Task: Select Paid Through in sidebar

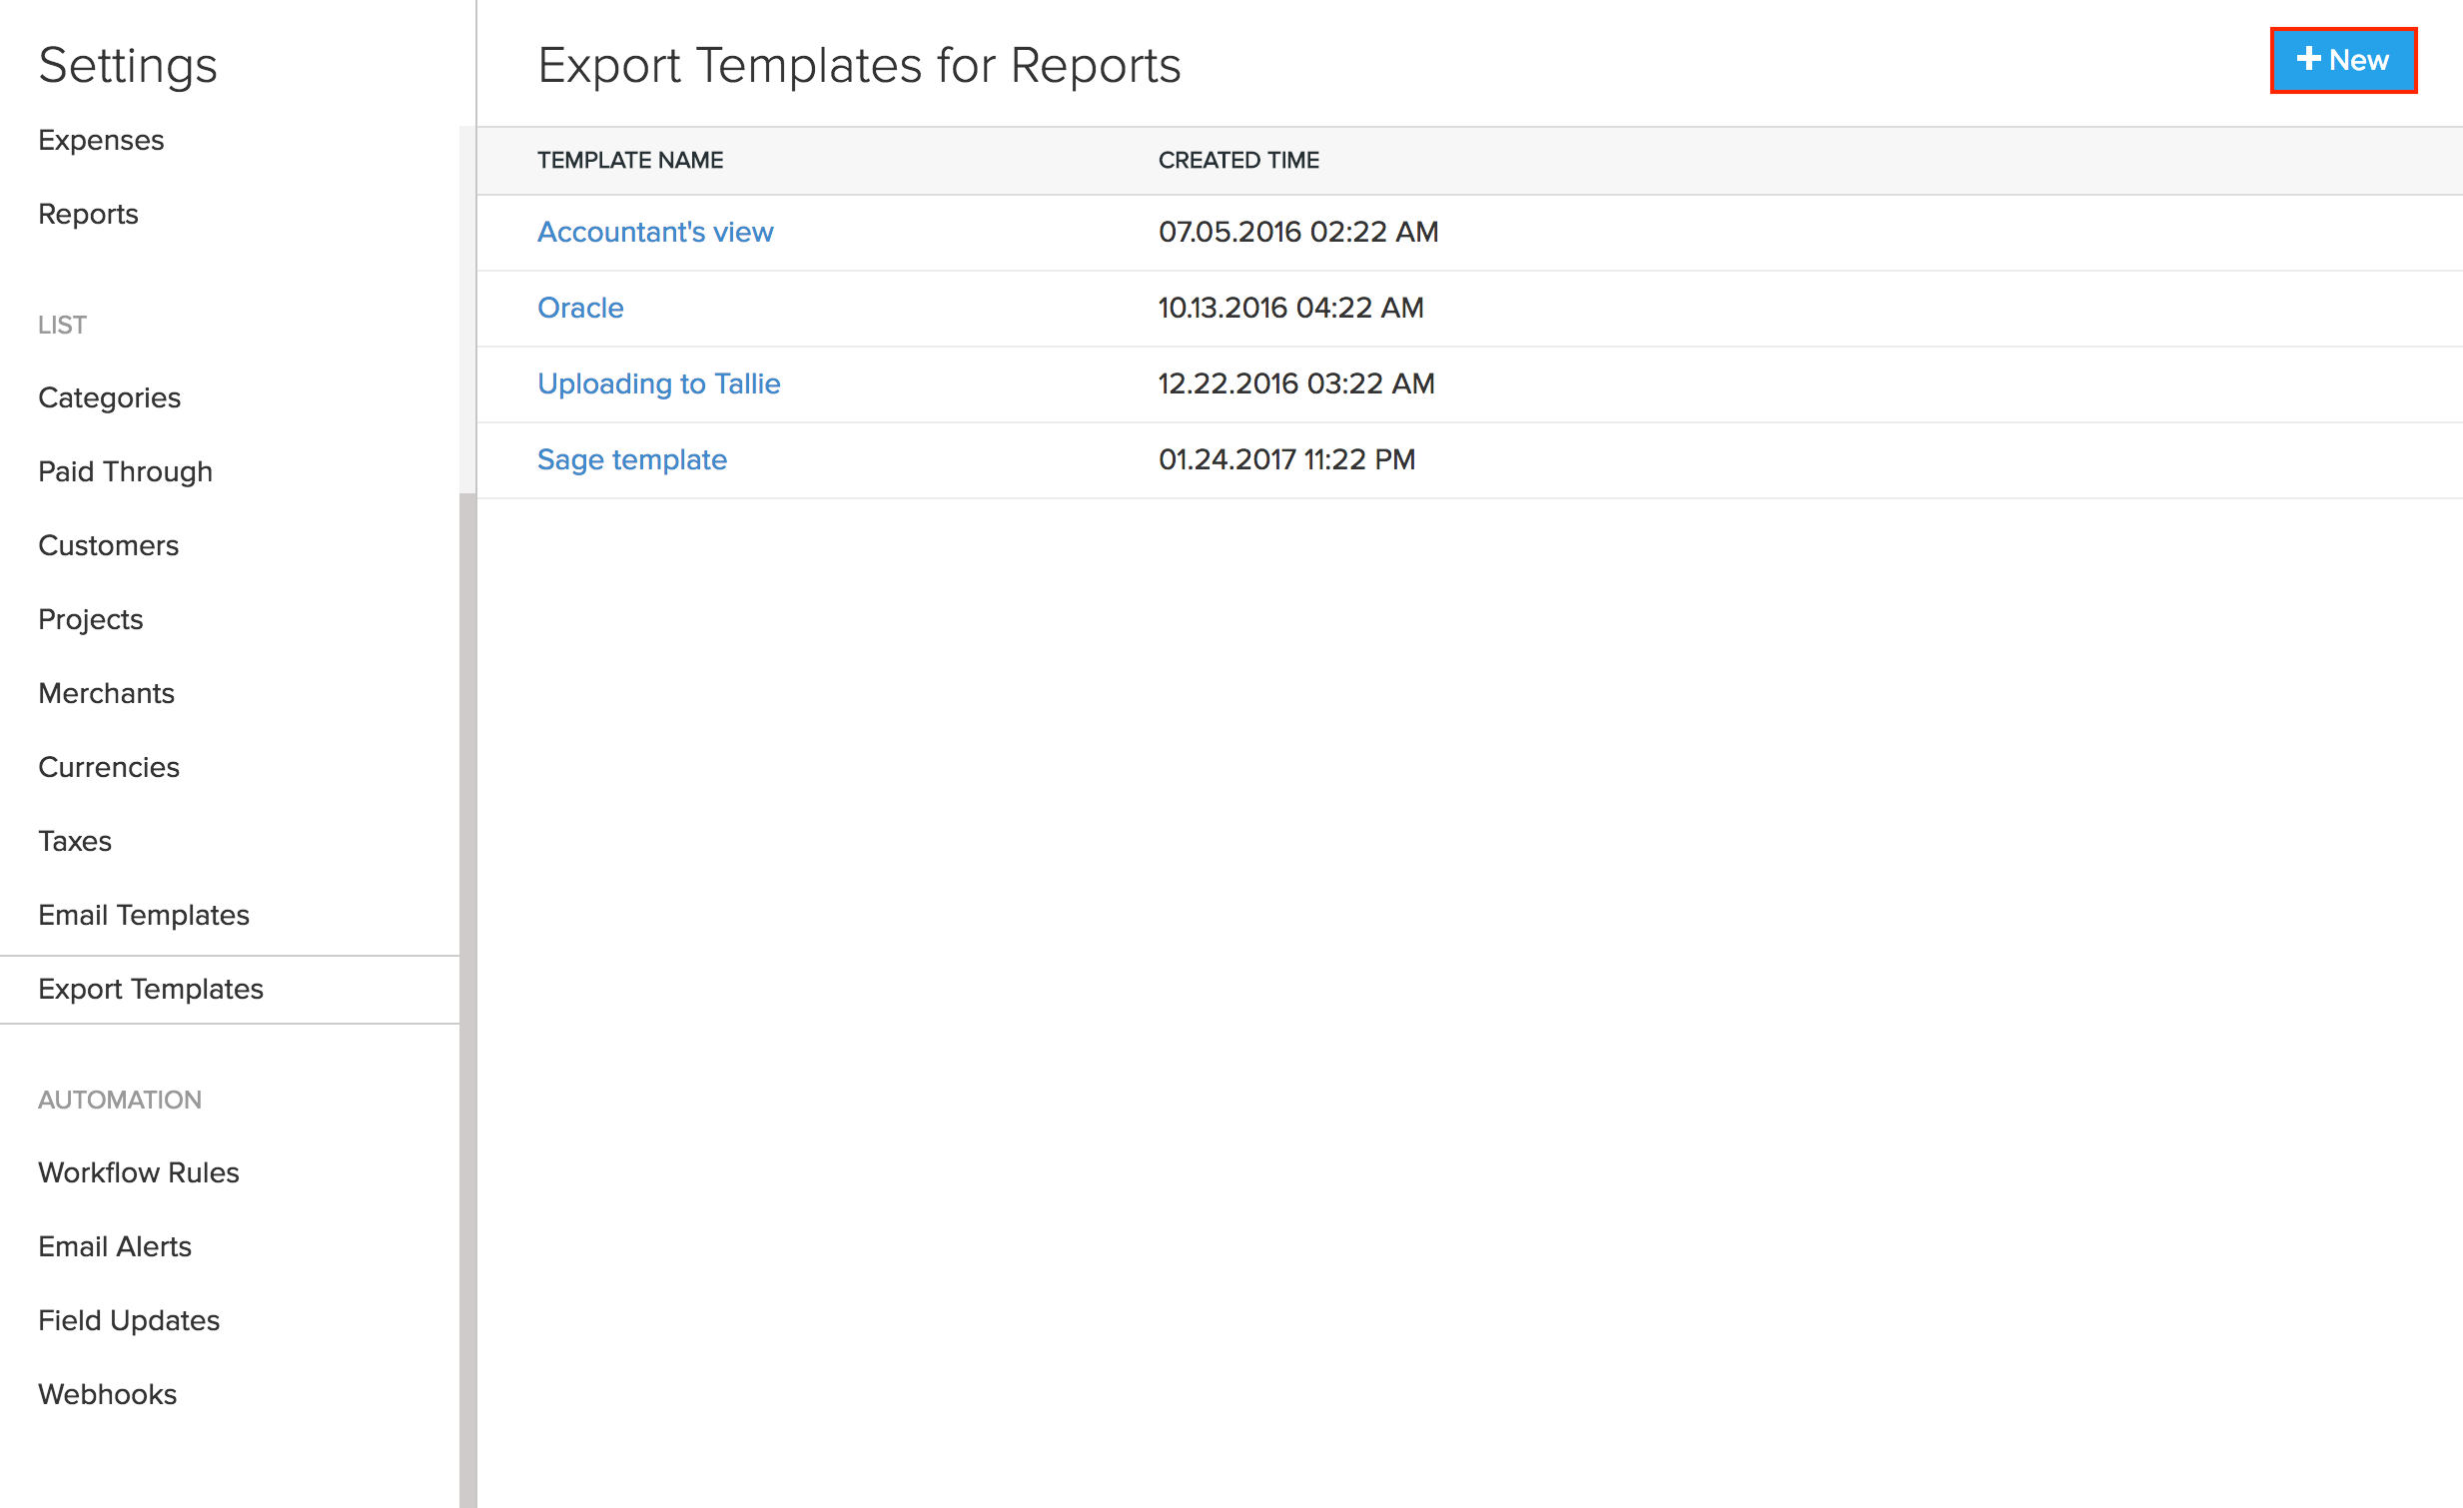Action: coord(125,471)
